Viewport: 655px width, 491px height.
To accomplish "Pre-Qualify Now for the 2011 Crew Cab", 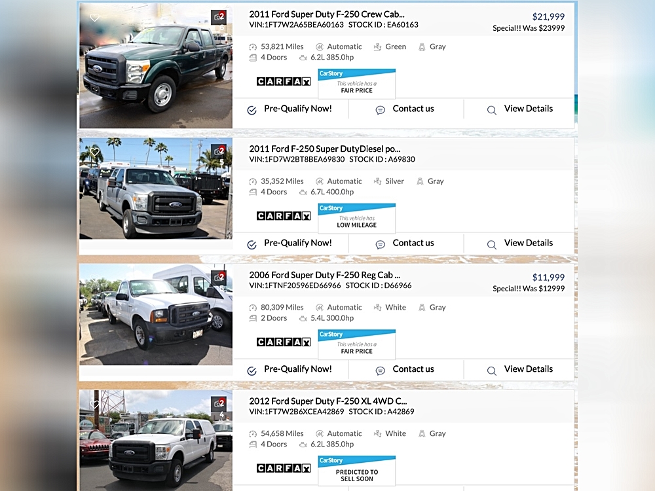I will 290,109.
